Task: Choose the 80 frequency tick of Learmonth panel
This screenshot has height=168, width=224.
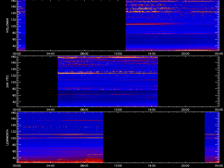Action: [x=15, y=145]
